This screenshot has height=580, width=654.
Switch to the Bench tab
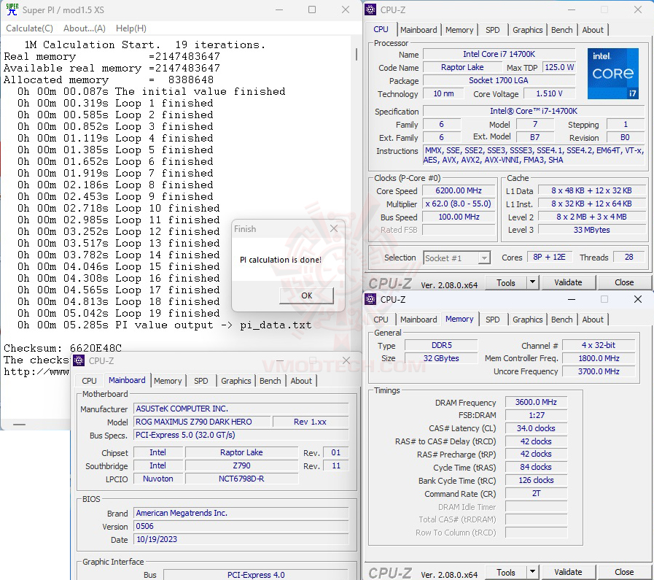561,30
